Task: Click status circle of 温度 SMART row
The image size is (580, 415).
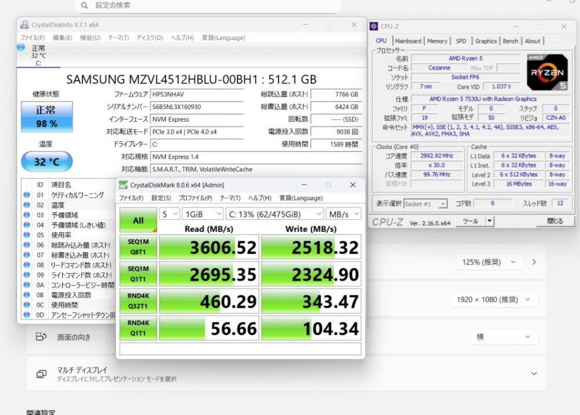Action: pos(26,205)
